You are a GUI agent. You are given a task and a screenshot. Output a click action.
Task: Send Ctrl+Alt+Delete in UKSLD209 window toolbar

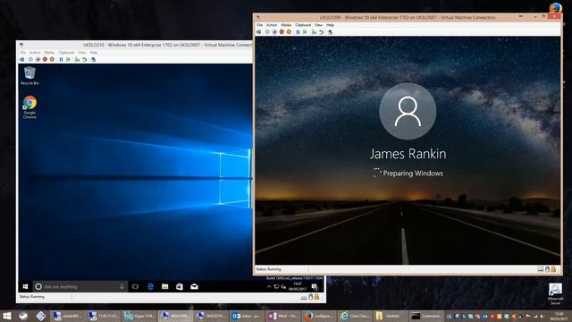(258, 32)
